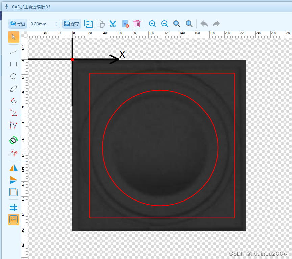This screenshot has height=259, width=292.
Task: Click the undo arrow in toolbar
Action: click(204, 24)
